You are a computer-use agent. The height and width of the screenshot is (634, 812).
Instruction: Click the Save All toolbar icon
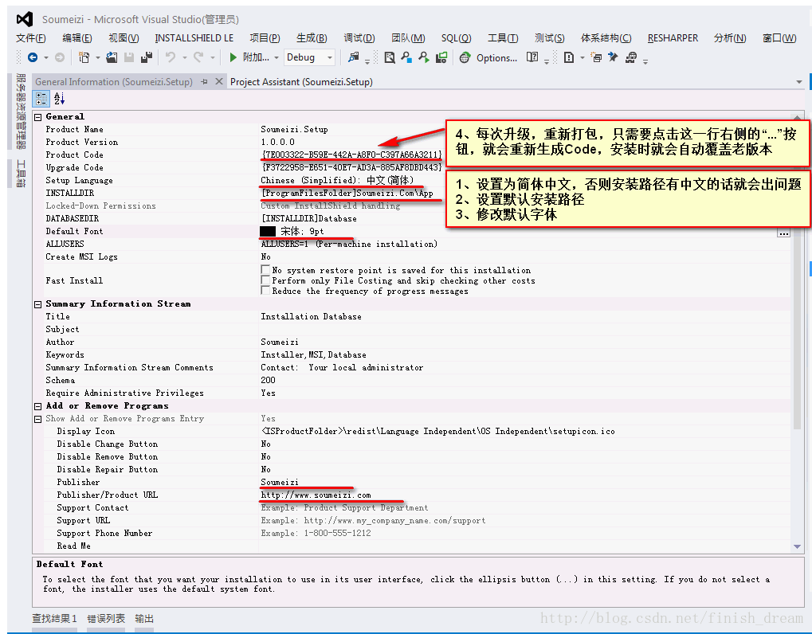click(147, 57)
